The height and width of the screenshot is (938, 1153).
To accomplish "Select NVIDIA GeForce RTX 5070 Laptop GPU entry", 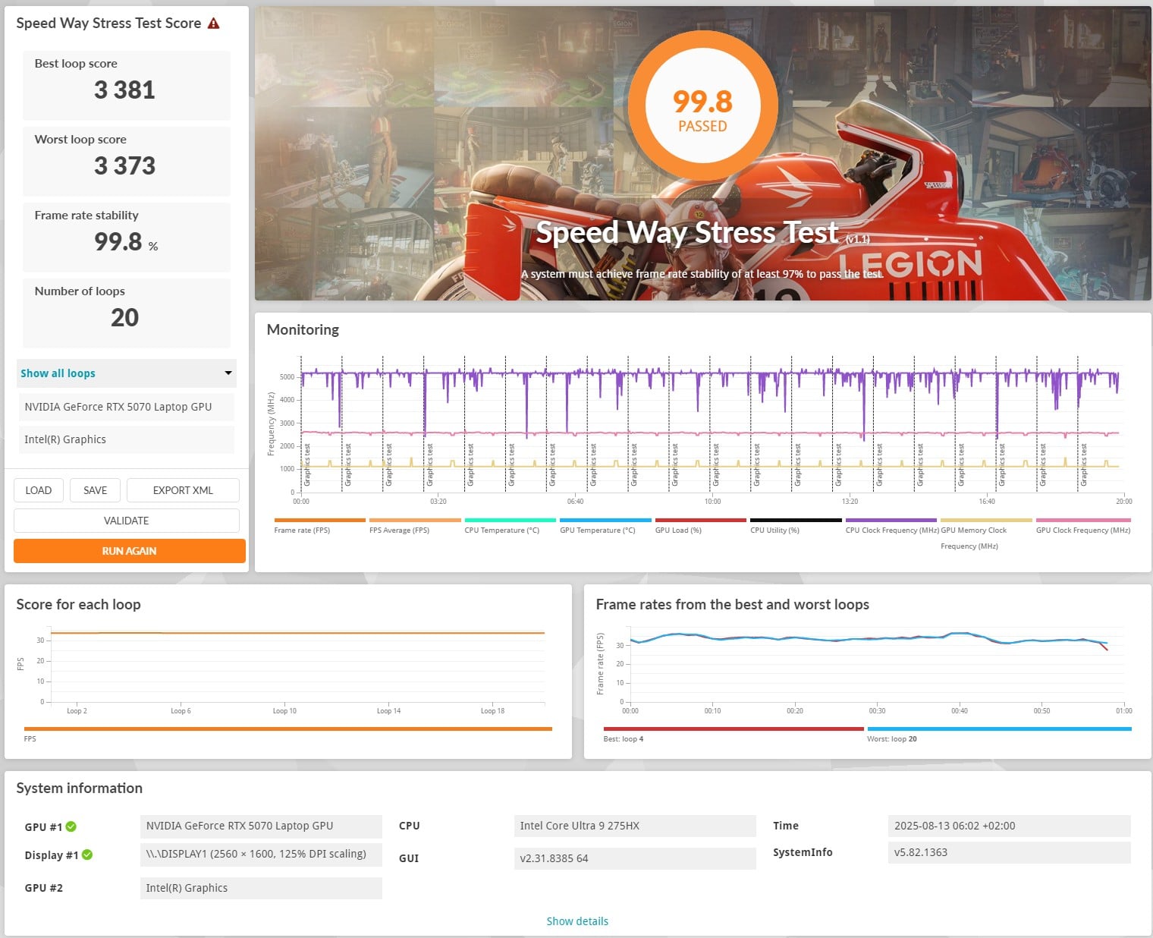I will (x=126, y=407).
